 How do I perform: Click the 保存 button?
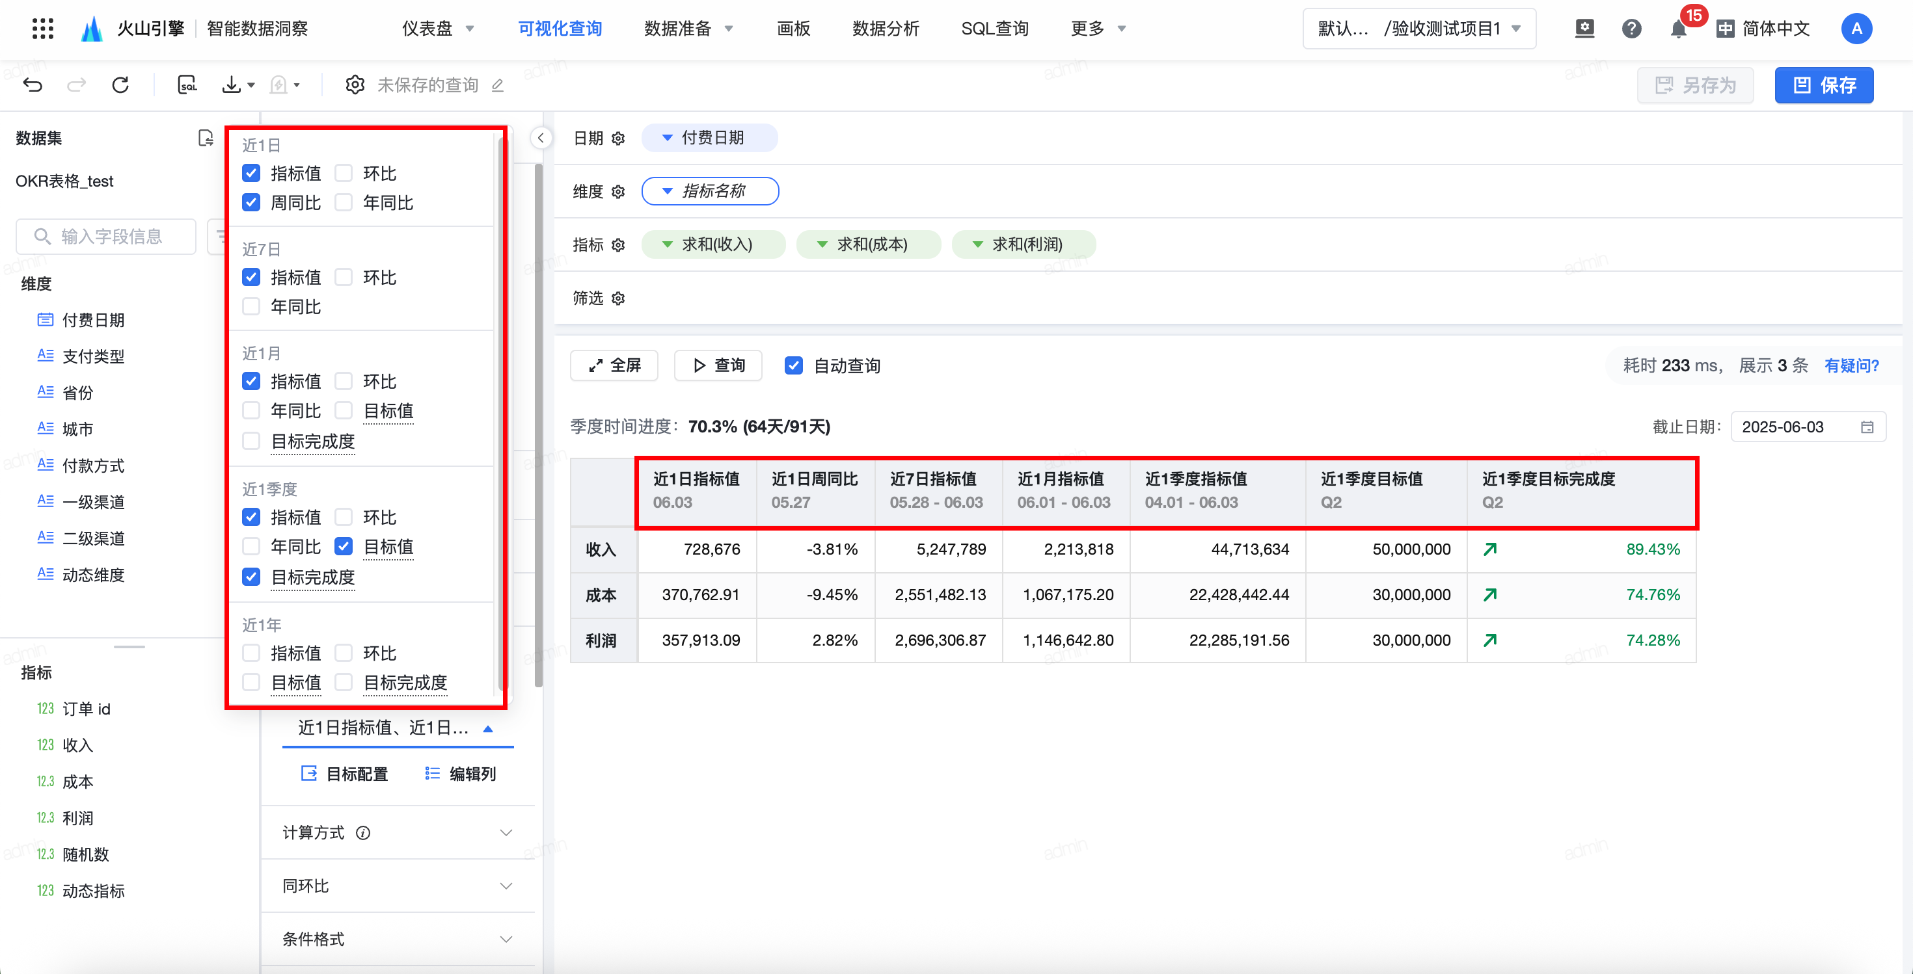click(1824, 85)
